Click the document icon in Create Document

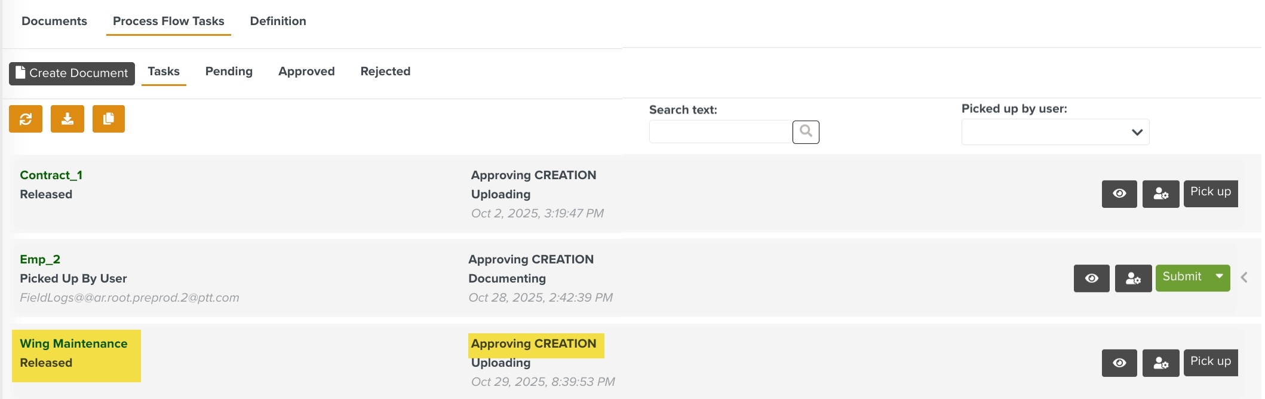pos(21,73)
